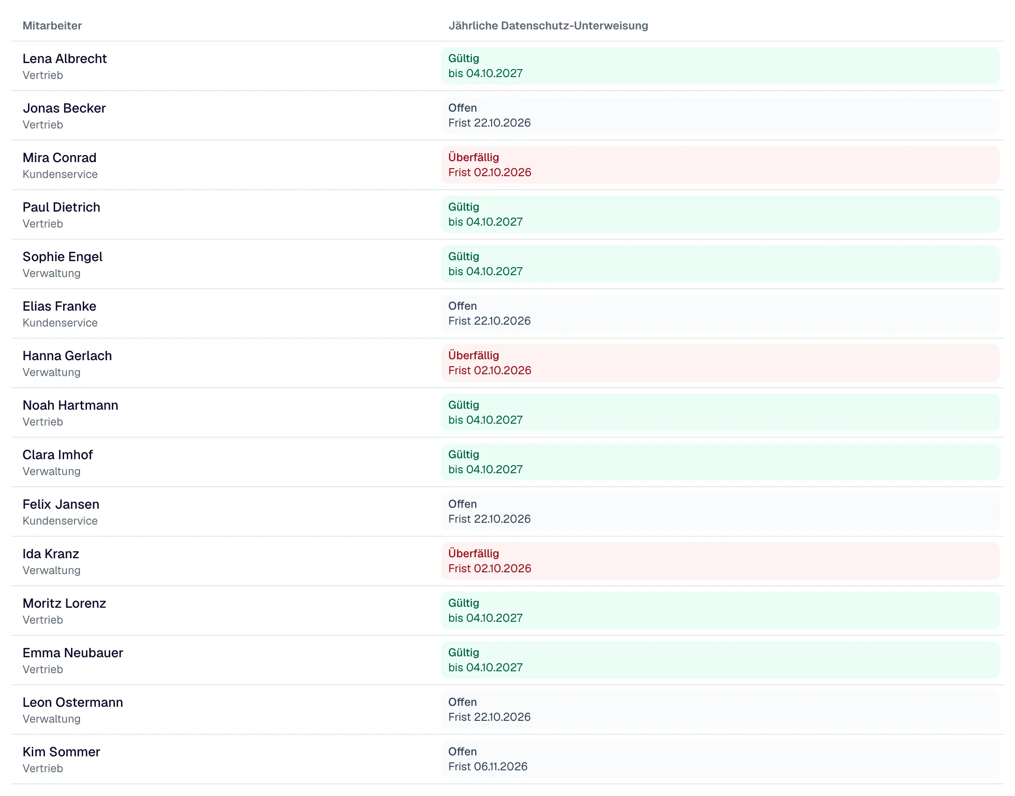Select the Kim Sommer employee name
The height and width of the screenshot is (796, 1015).
click(x=61, y=752)
